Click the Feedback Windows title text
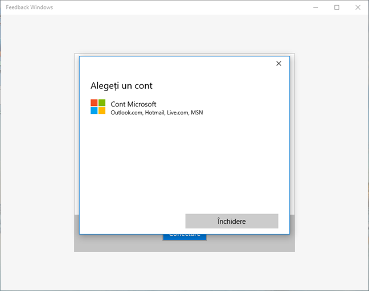Image resolution: width=369 pixels, height=291 pixels. coord(30,7)
